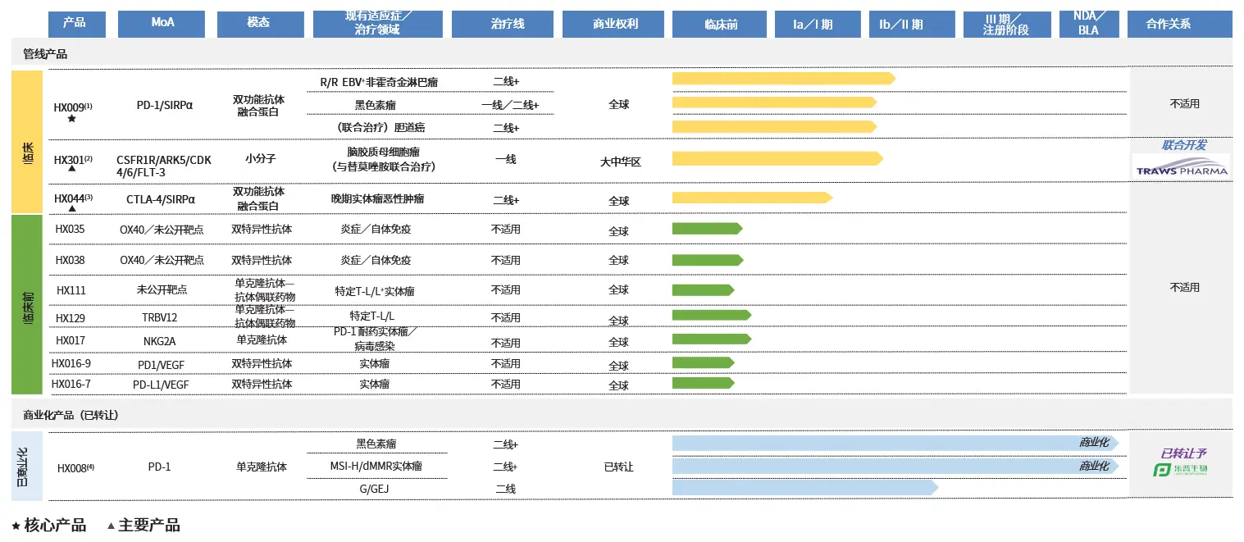Click the 乐普生物 company logo
Image resolution: width=1244 pixels, height=542 pixels.
1181,471
